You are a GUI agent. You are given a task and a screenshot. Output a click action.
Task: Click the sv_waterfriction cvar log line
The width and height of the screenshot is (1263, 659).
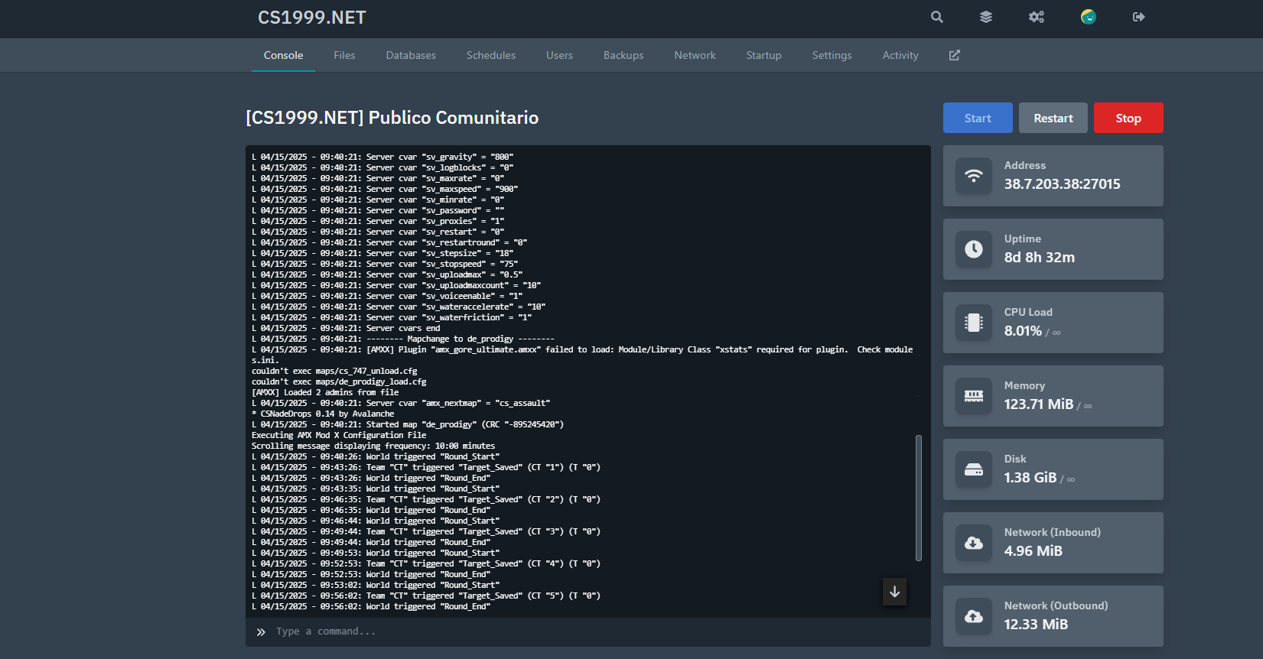pos(392,317)
